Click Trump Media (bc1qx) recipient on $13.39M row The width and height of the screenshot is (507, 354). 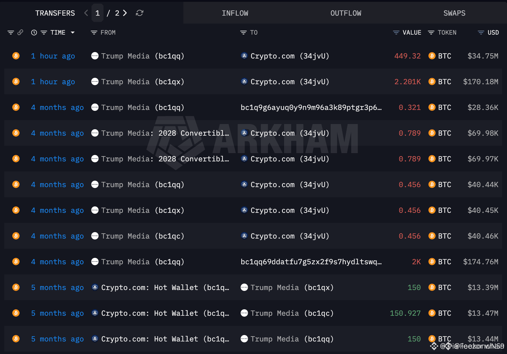click(292, 288)
